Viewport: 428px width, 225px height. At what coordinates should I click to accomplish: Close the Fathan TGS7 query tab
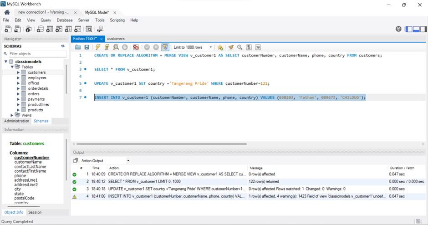pyautogui.click(x=101, y=39)
